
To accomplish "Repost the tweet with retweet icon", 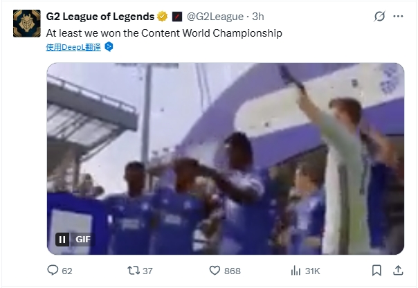I will (x=134, y=271).
